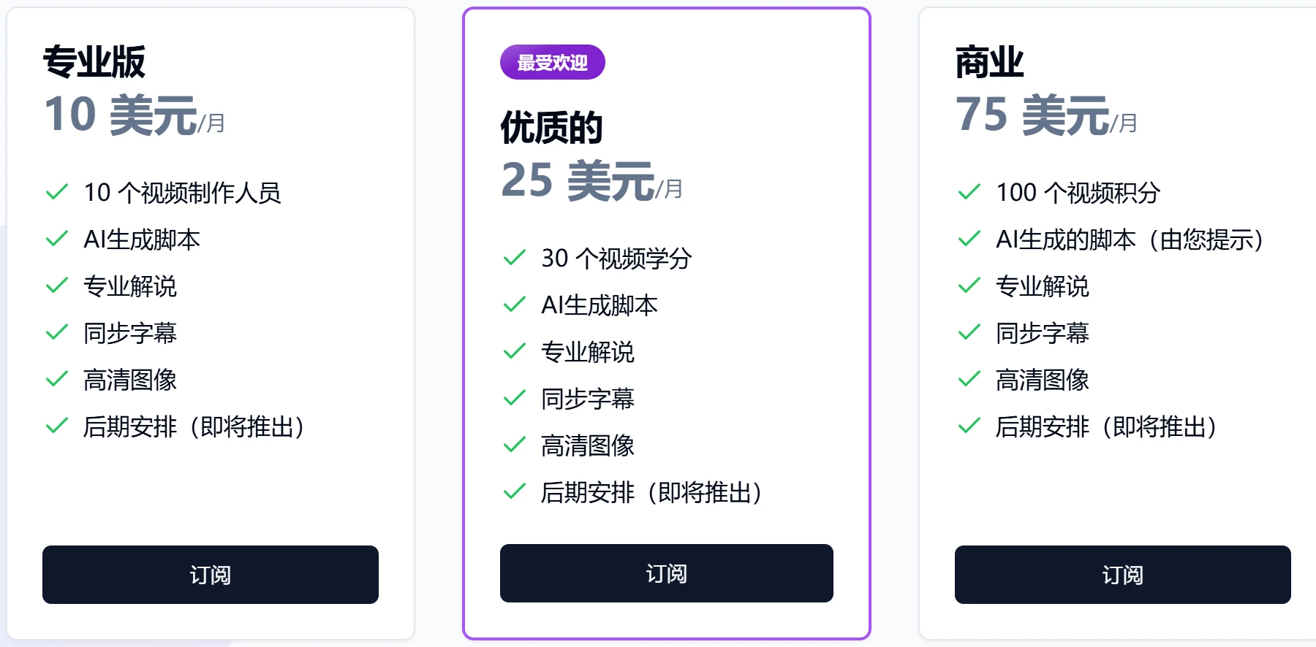Click the checkmark by "AI生成的脚本（由您提示）"

click(x=969, y=239)
